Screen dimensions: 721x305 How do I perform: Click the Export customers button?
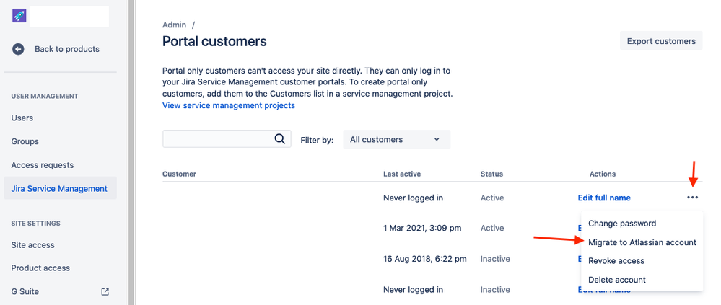coord(660,41)
